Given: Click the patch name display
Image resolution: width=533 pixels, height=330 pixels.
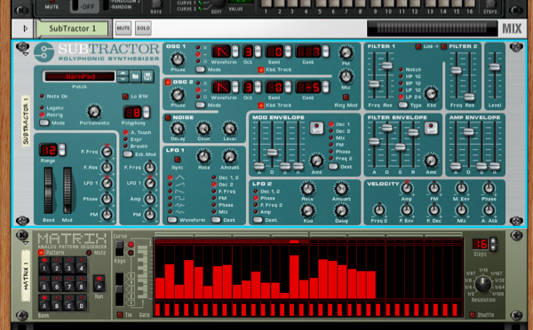Looking at the screenshot, I should 80,76.
